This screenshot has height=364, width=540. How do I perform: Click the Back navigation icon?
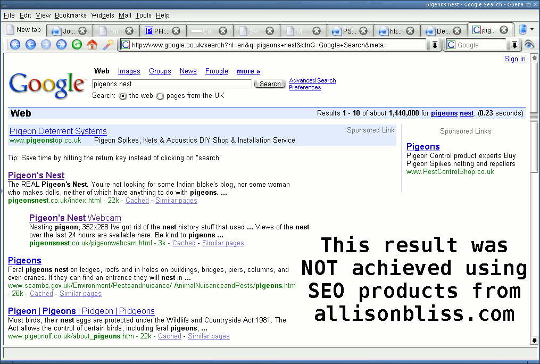point(30,45)
